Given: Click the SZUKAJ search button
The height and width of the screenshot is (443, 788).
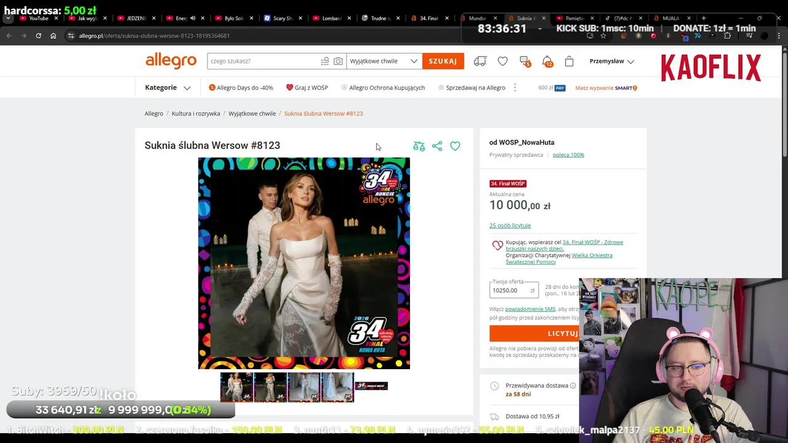Looking at the screenshot, I should pos(443,61).
